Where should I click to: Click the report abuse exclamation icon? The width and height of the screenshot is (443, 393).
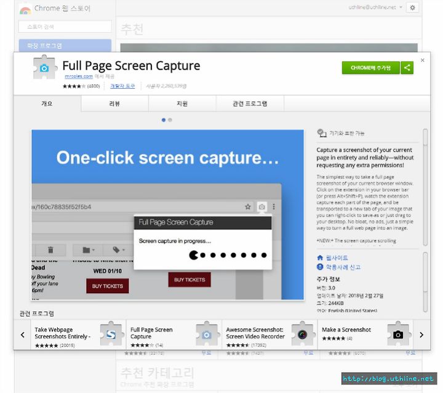click(320, 267)
